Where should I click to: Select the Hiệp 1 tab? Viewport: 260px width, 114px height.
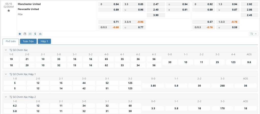pyautogui.click(x=44, y=41)
